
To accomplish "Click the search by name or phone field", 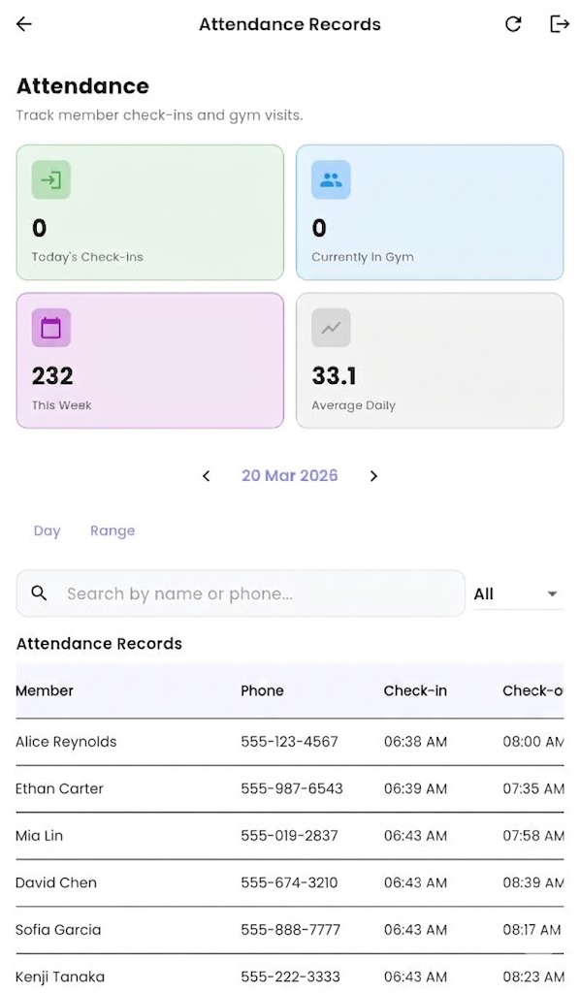I will pos(241,593).
